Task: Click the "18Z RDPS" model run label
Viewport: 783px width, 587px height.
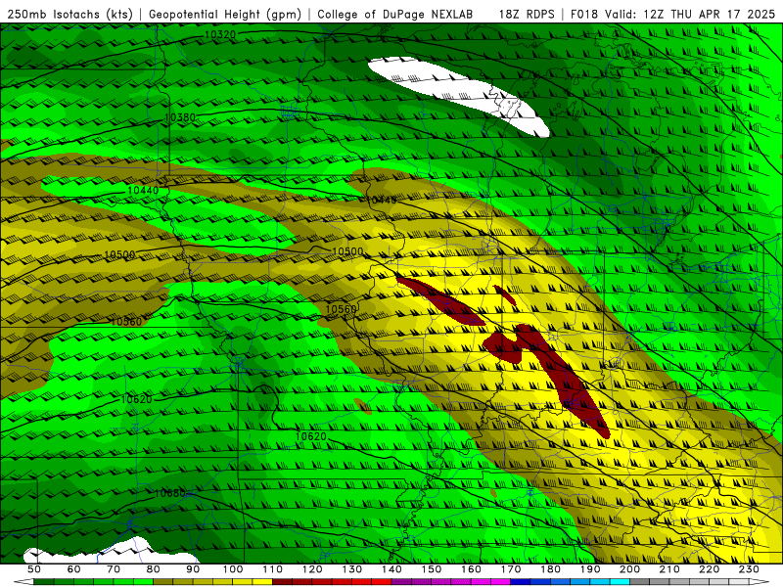Action: coord(527,15)
